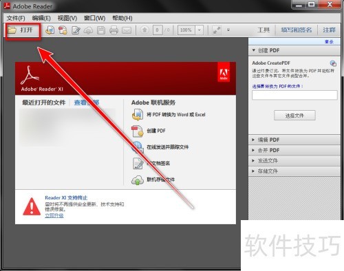The height and width of the screenshot is (271, 344).
Task: Click the Adobe Reader title bar icon
Action: point(7,6)
